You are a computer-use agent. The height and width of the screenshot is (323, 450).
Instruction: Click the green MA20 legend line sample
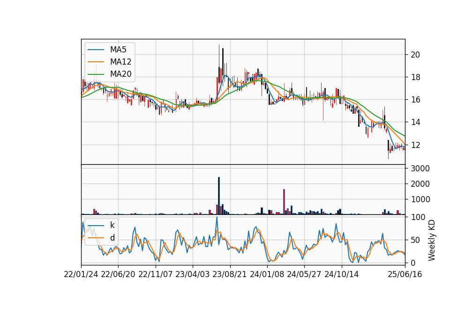96,74
